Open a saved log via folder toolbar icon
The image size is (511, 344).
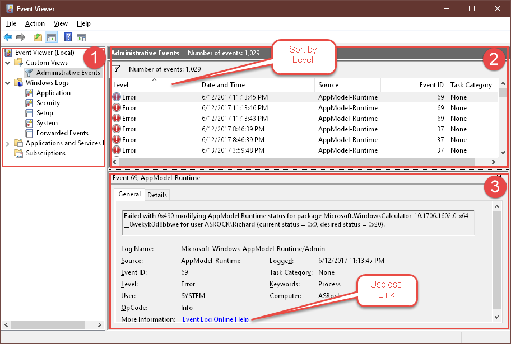point(37,37)
